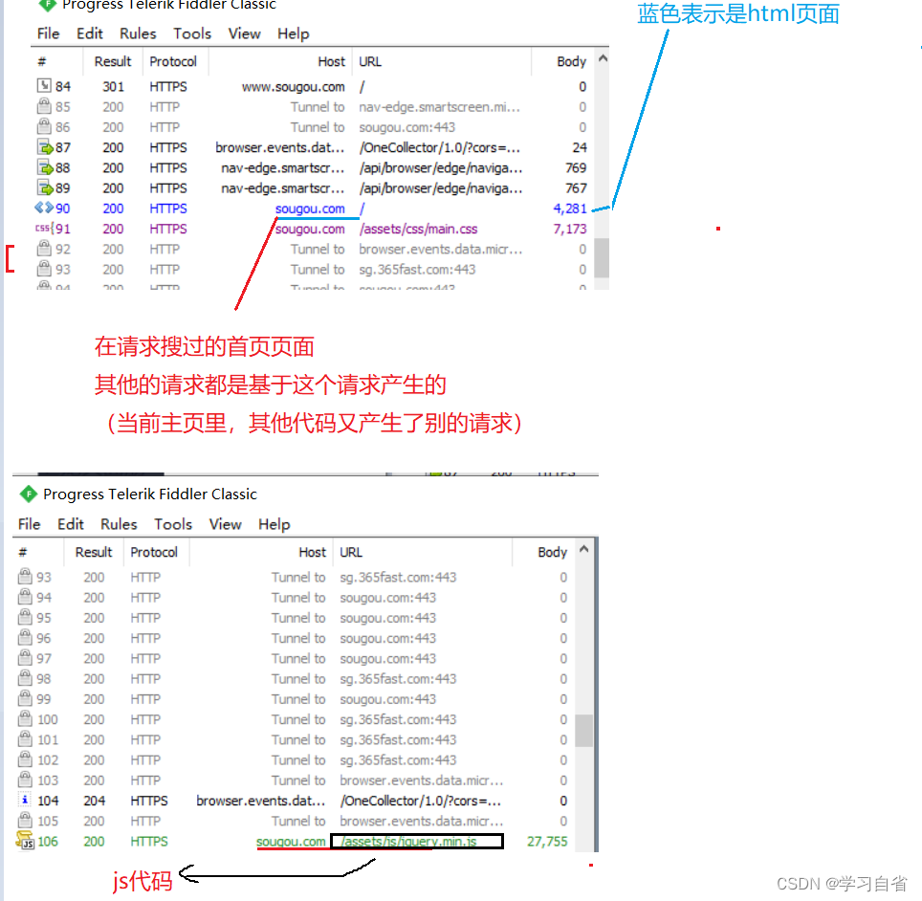Click HTML document icon of session 90
This screenshot has height=901, width=922.
44,208
